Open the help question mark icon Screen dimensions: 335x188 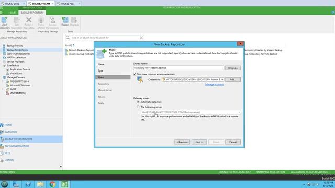point(333,13)
